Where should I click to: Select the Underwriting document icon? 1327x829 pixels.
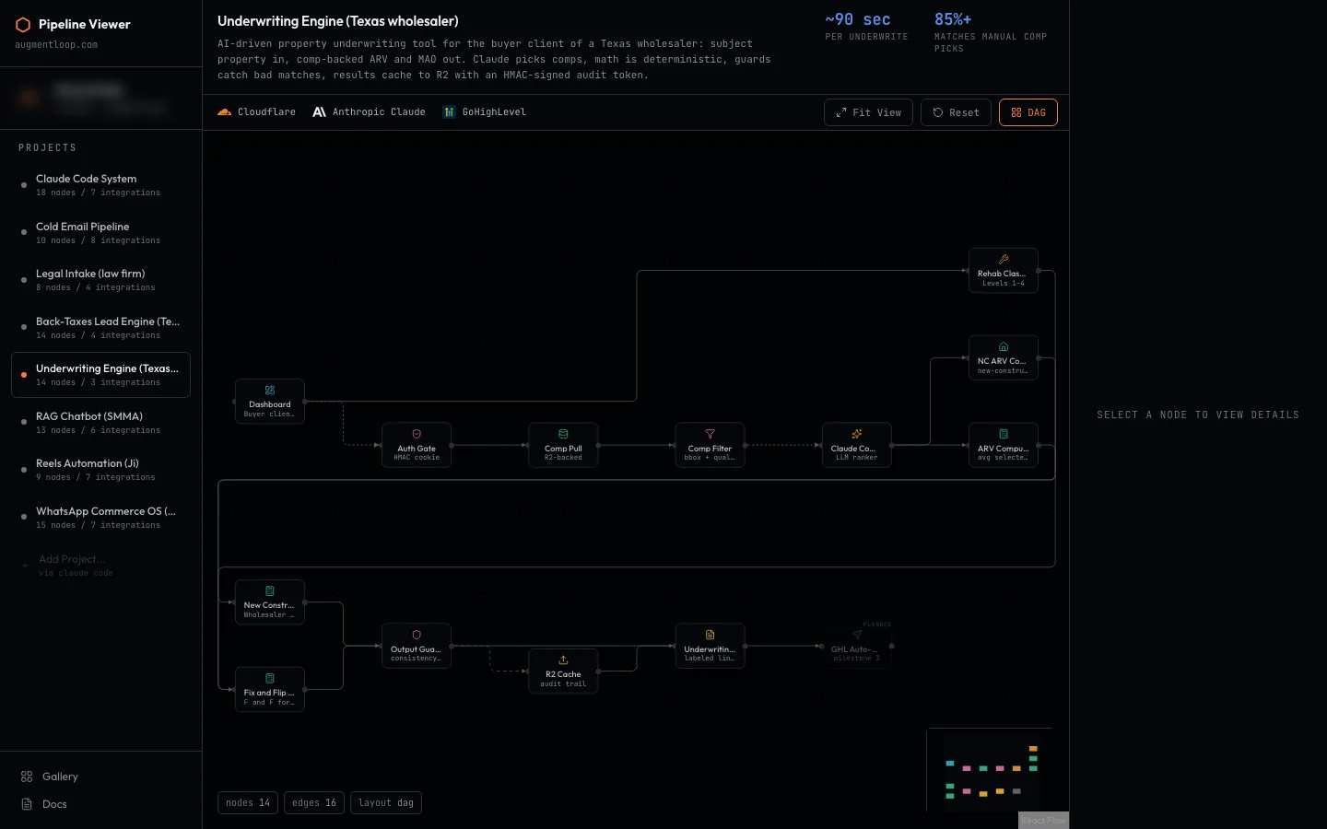(x=710, y=635)
